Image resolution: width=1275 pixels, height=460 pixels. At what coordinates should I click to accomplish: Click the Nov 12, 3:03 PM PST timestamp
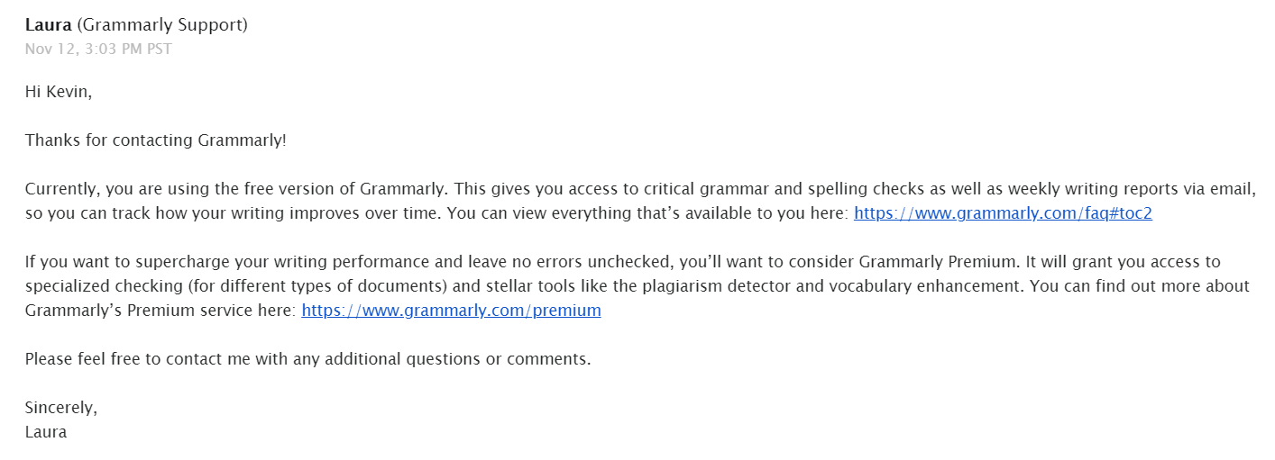98,49
